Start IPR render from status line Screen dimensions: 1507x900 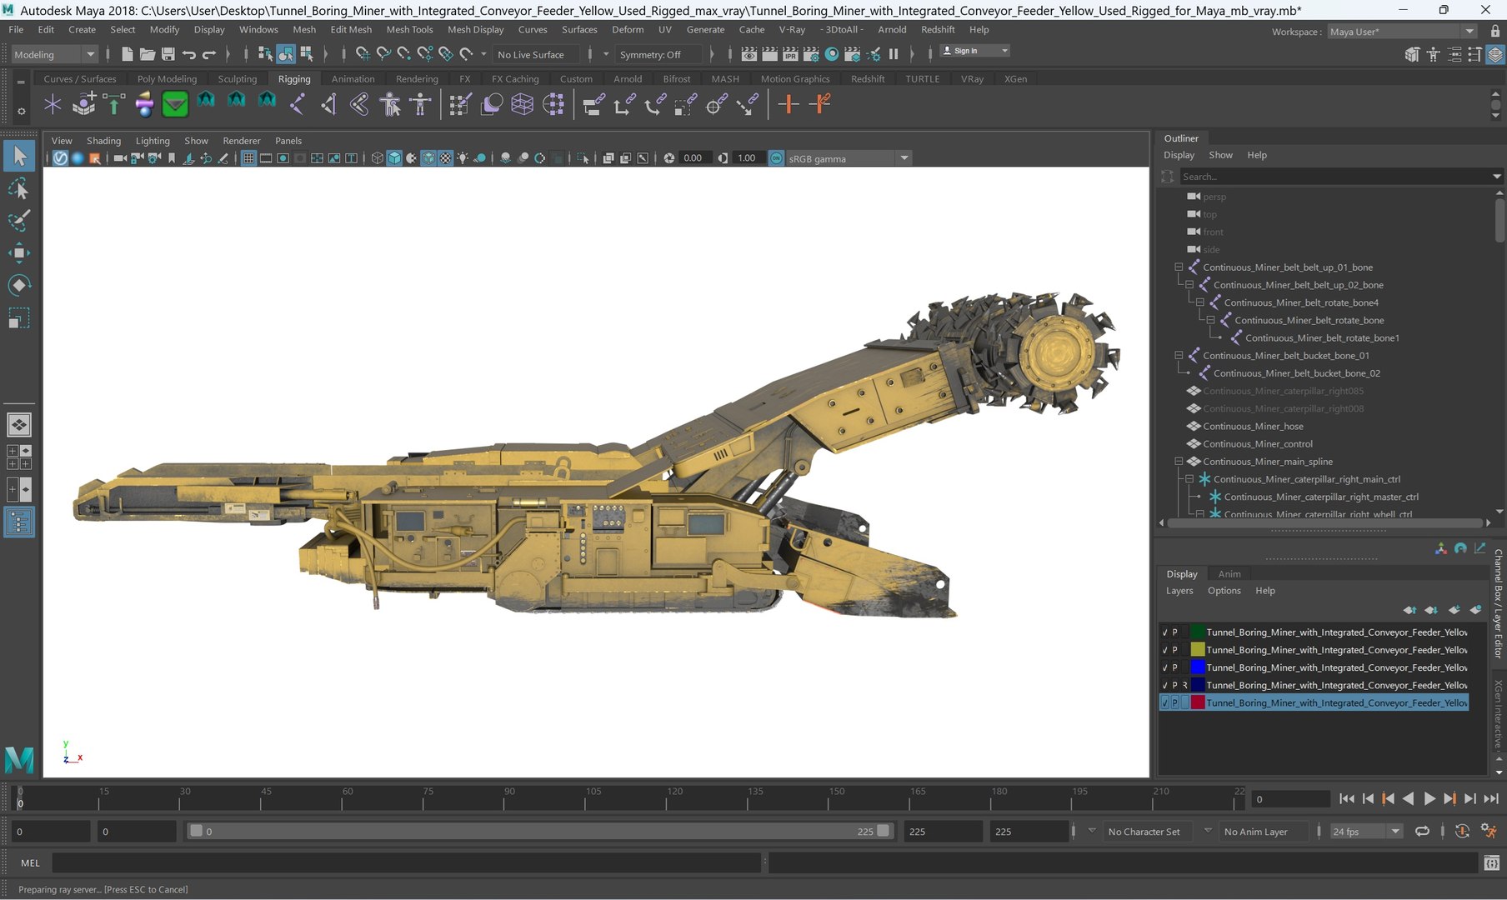coord(790,54)
